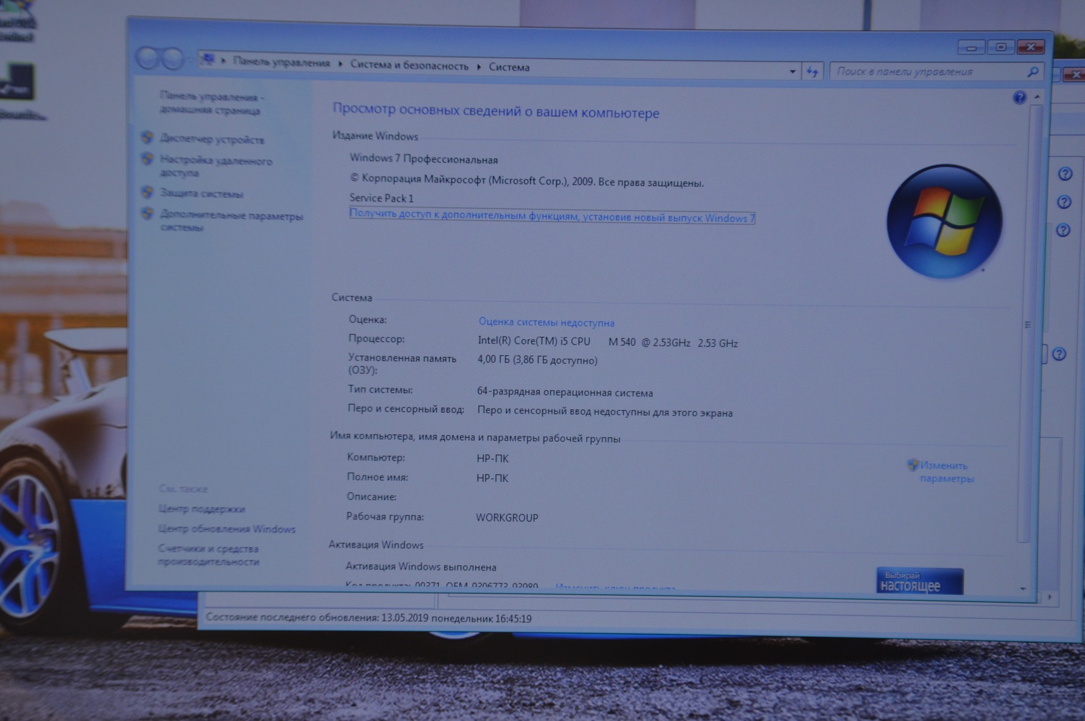The width and height of the screenshot is (1085, 721).
Task: Click the refresh button next to address bar
Action: (x=812, y=71)
